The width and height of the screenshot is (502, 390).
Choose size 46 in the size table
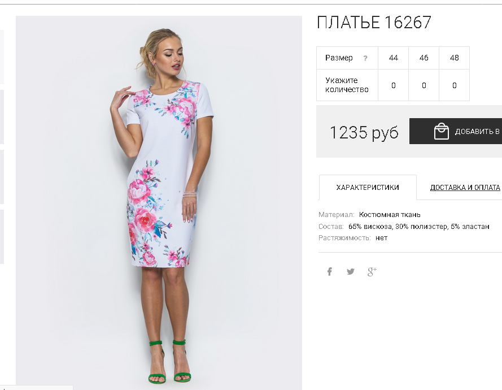(x=424, y=58)
